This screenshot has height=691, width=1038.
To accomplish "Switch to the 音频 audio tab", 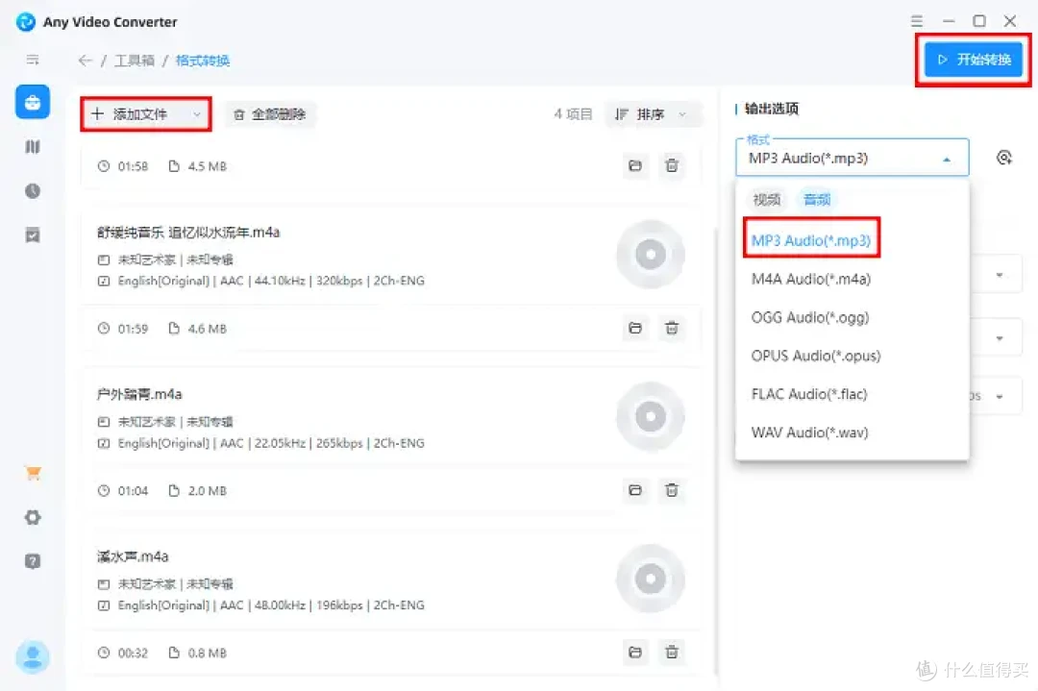I will (x=816, y=199).
